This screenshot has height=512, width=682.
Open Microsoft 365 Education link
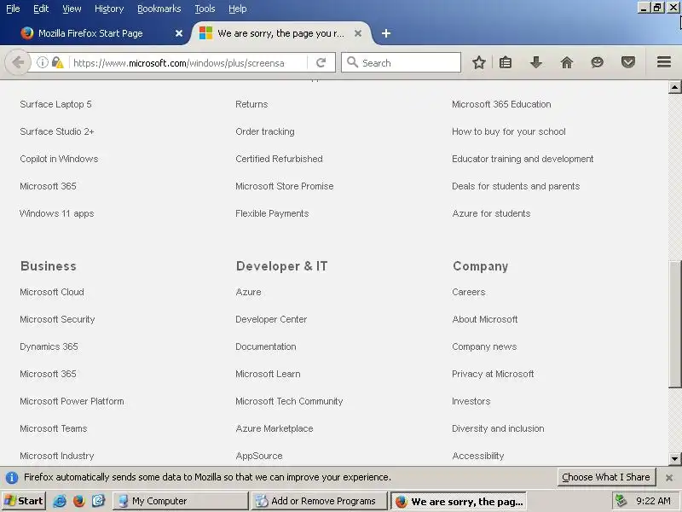pos(501,104)
